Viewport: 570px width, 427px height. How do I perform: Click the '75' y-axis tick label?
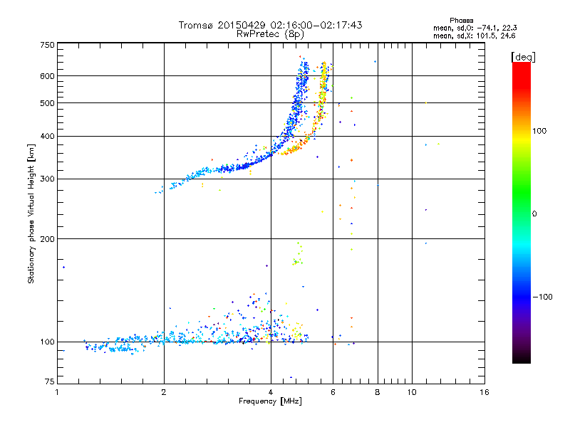pyautogui.click(x=50, y=381)
